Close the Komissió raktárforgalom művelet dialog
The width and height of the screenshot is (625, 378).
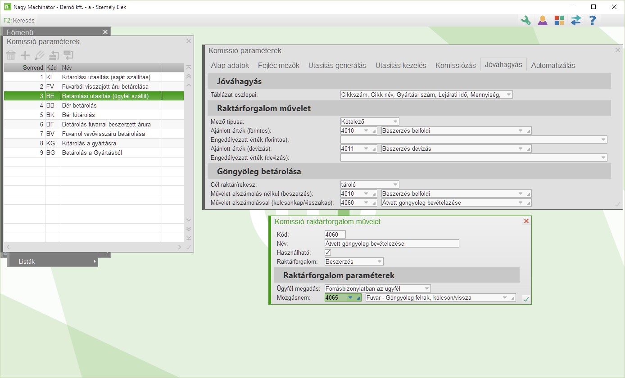coord(526,221)
